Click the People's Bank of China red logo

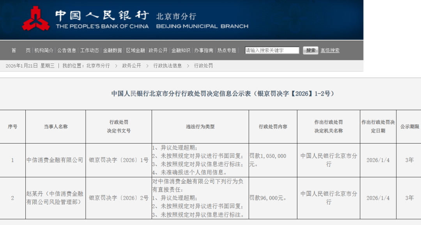(36, 18)
